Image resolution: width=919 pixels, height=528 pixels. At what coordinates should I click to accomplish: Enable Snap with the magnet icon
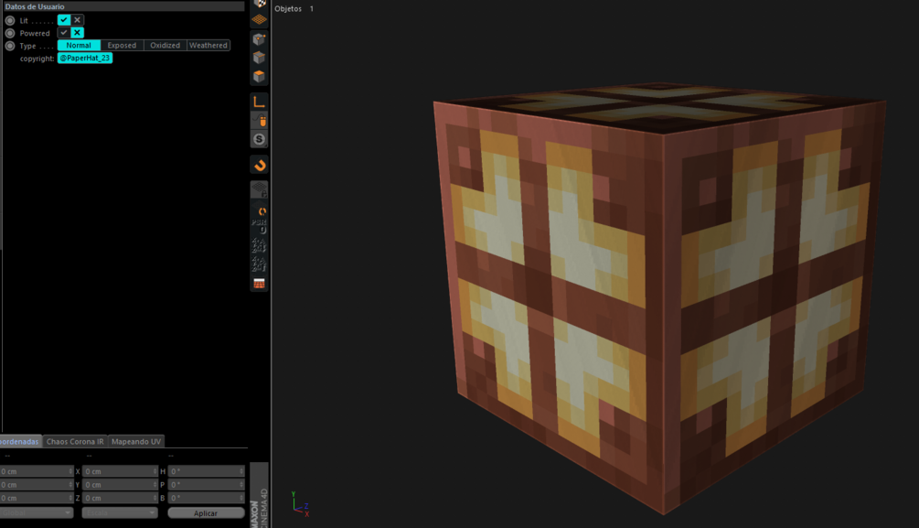(259, 166)
